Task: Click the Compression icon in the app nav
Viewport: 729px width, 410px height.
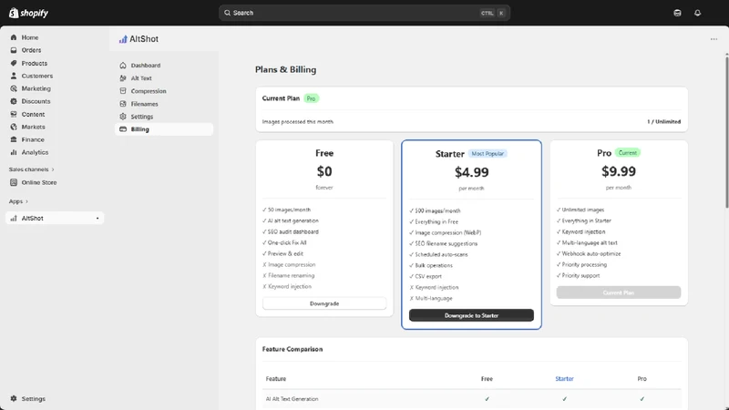Action: click(123, 91)
